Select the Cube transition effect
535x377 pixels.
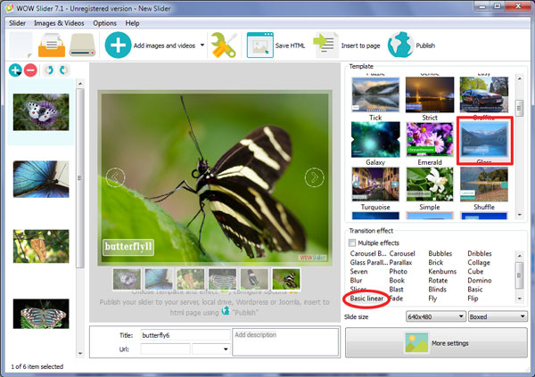point(475,271)
